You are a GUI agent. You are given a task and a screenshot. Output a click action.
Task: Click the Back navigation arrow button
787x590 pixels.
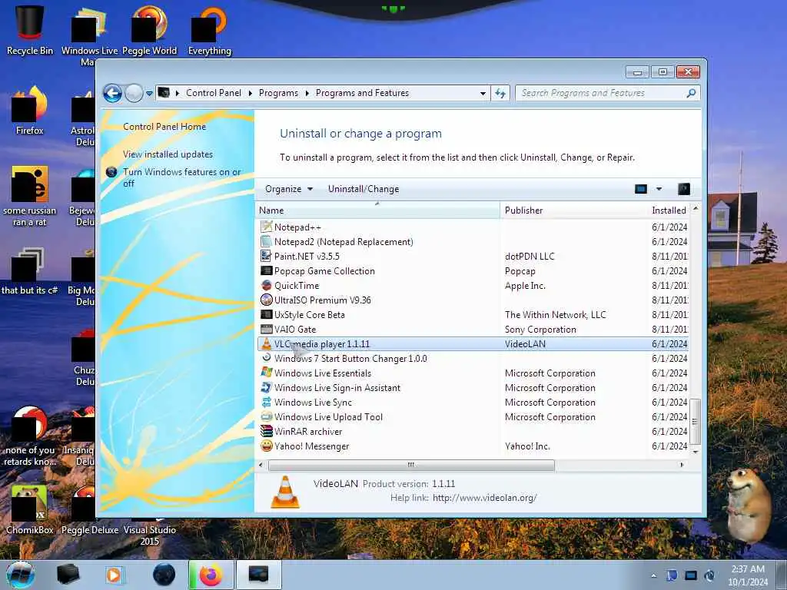coord(112,93)
